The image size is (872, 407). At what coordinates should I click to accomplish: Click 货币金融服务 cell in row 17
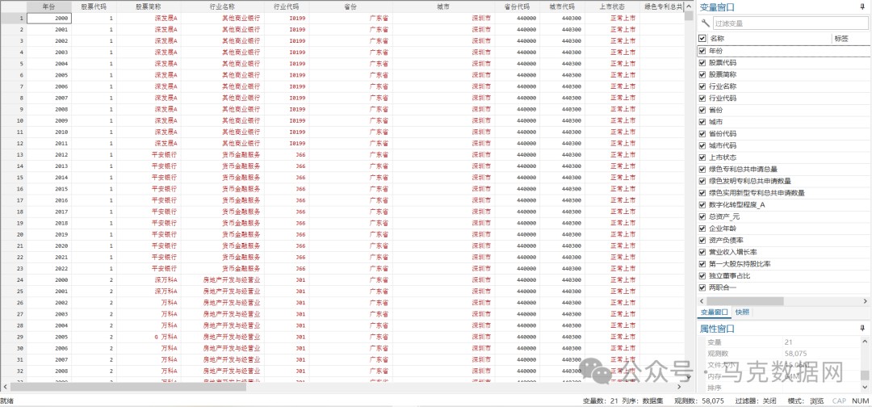[x=223, y=200]
